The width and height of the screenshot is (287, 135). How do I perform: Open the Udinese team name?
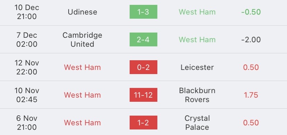[x=82, y=12]
